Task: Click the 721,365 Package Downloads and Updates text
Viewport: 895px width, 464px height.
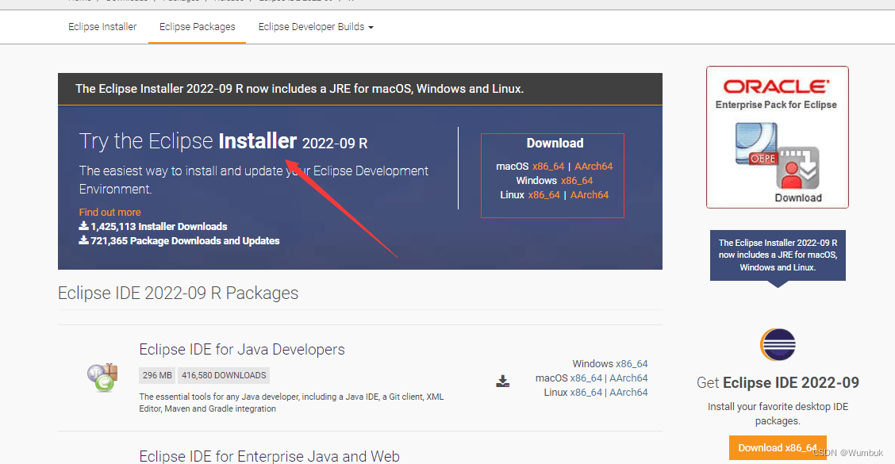Action: [179, 241]
